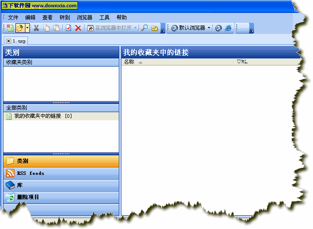Expand the open folder dropdown arrow

(x=27, y=28)
